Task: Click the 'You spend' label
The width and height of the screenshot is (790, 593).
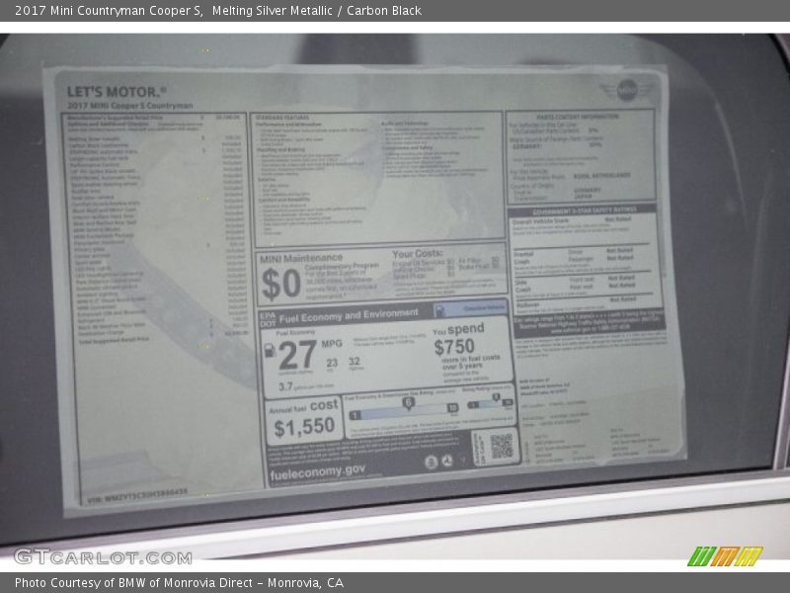Action: pos(458,329)
